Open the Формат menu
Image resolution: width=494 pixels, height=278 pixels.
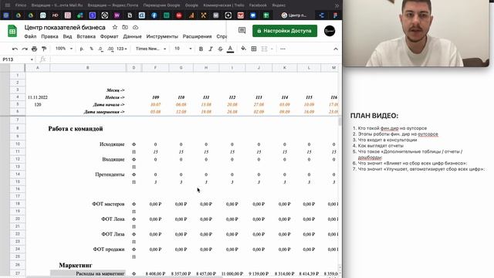(109, 36)
